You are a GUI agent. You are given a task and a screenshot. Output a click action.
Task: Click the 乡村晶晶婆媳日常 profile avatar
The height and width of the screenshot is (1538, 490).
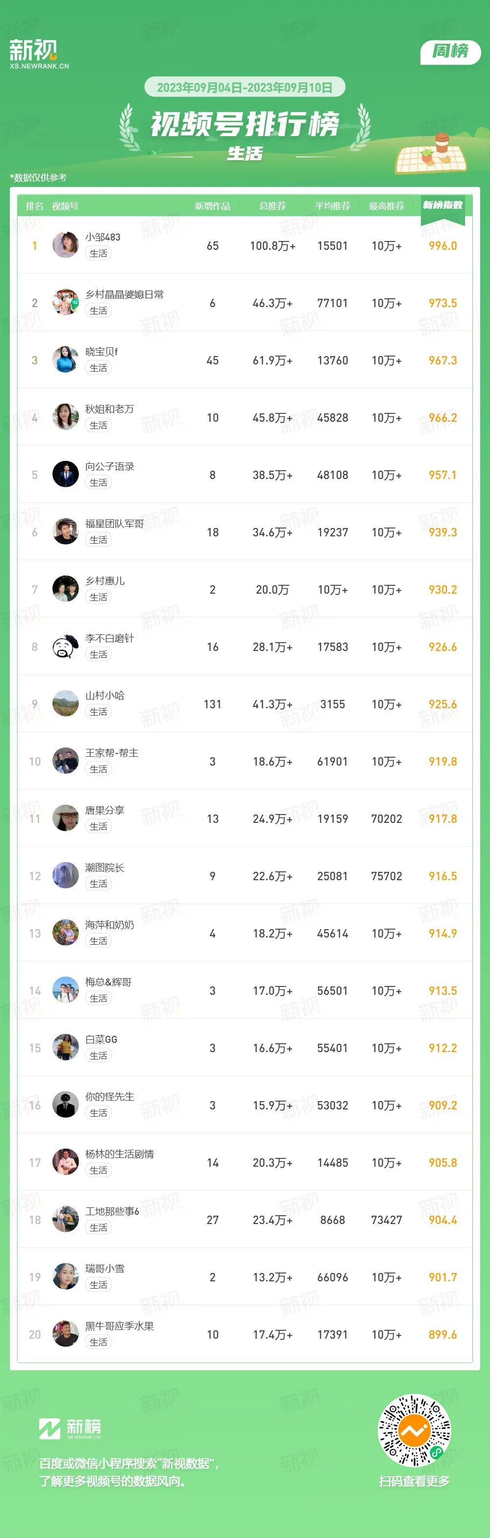coord(66,303)
